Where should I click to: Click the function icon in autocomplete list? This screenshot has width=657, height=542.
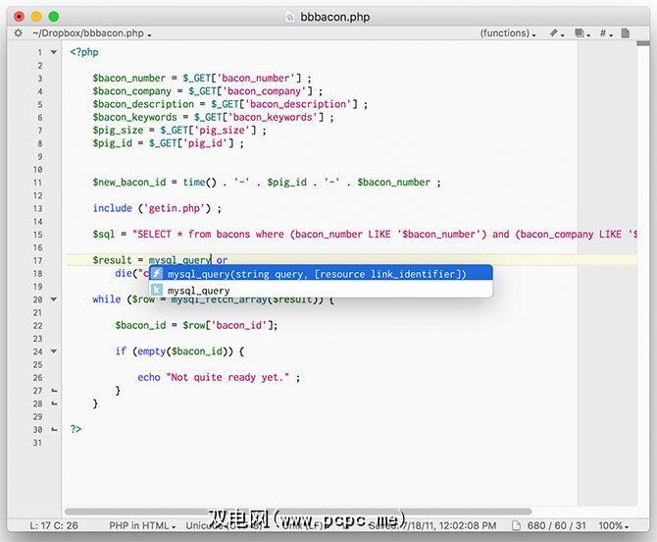tap(156, 274)
